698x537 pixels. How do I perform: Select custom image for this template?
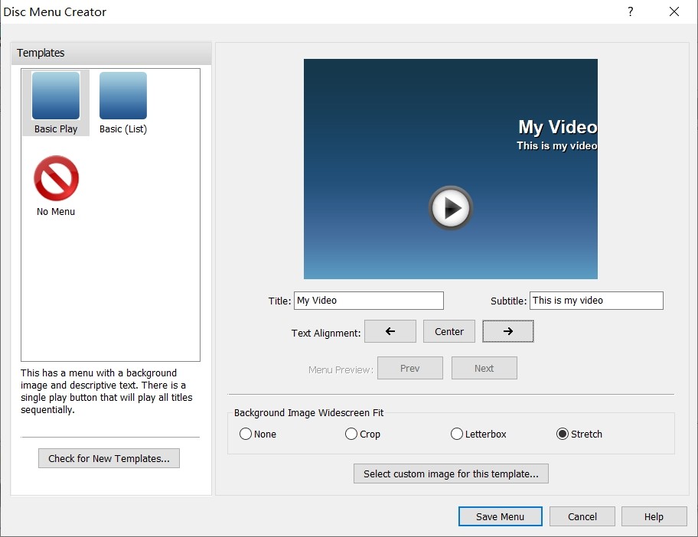coord(450,473)
